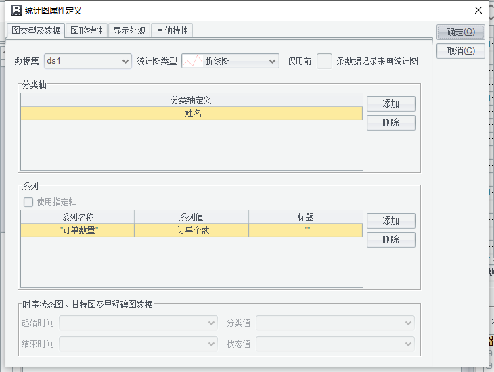Select the =订单个数 series value cell
The image size is (494, 372).
coord(192,231)
